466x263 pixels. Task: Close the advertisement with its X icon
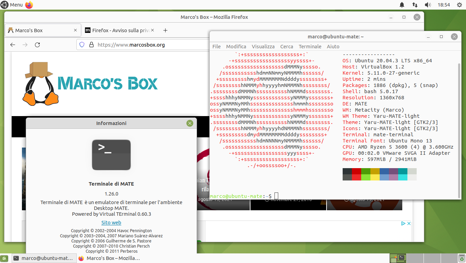(409, 224)
